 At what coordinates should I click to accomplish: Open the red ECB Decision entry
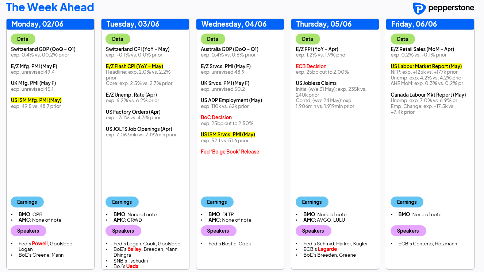[x=311, y=66]
